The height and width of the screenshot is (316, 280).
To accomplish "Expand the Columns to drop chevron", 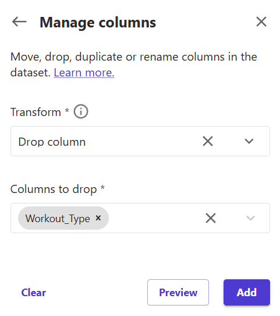I will point(250,218).
